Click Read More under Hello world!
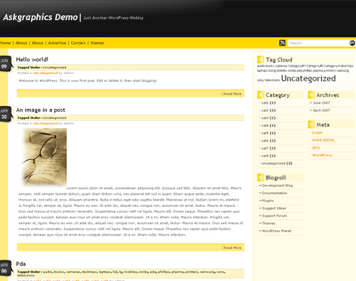The height and width of the screenshot is (281, 356). point(231,94)
